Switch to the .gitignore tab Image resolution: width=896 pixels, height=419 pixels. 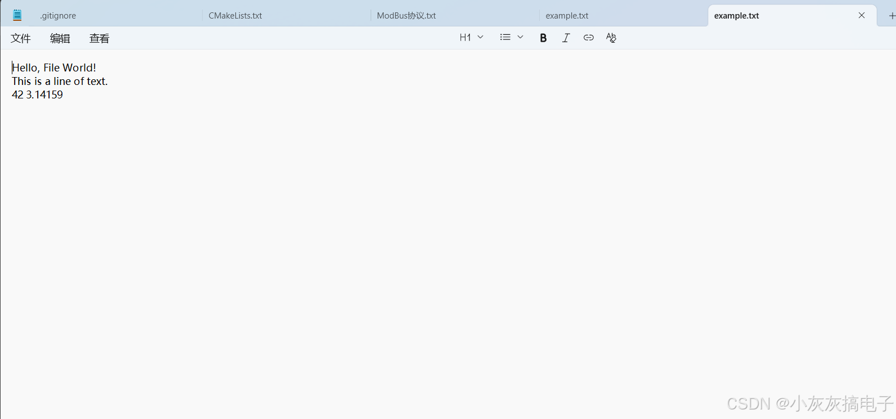tap(115, 16)
